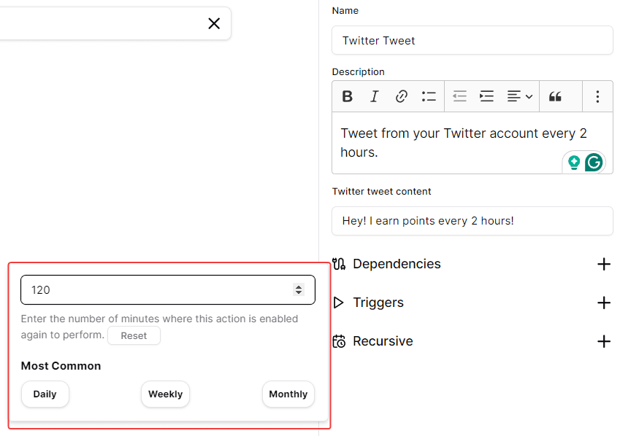This screenshot has width=620, height=436.
Task: Create a bulleted list in the description
Action: pos(429,96)
